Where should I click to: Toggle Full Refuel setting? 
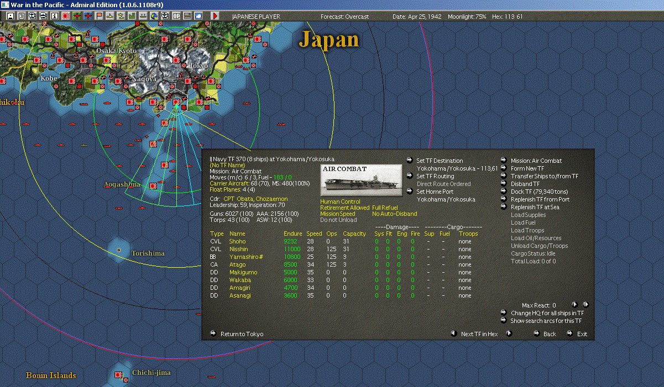385,208
